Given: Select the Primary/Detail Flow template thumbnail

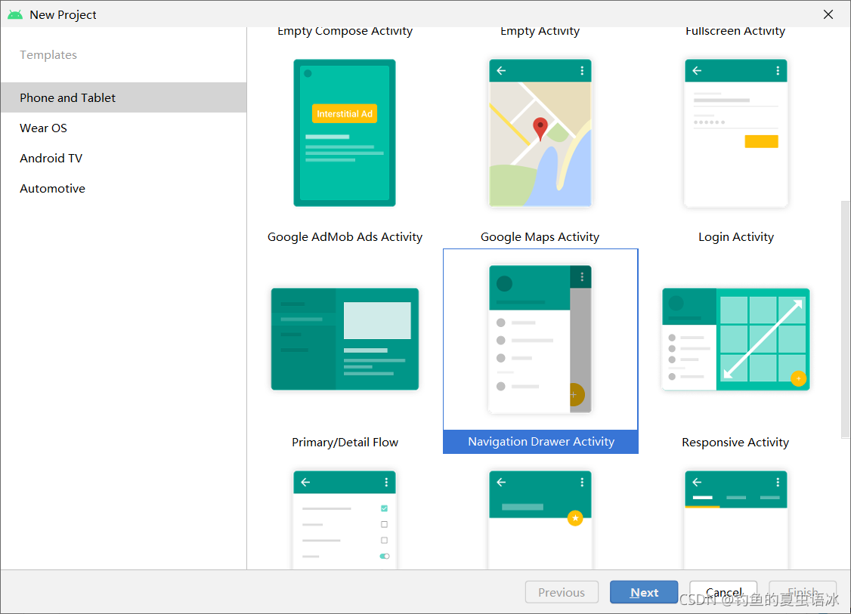Looking at the screenshot, I should pos(345,339).
